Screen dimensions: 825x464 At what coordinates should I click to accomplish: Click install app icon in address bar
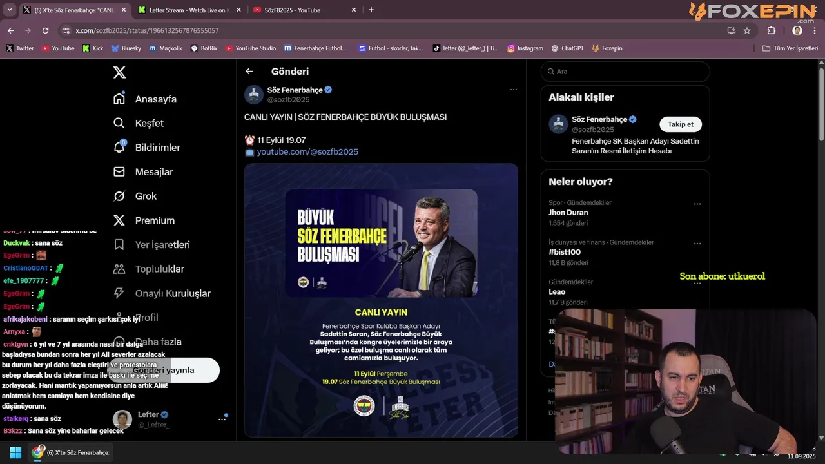(x=731, y=30)
